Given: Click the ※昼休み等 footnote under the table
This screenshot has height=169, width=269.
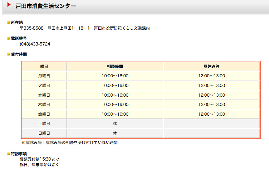Looking at the screenshot, I should point(70,143).
